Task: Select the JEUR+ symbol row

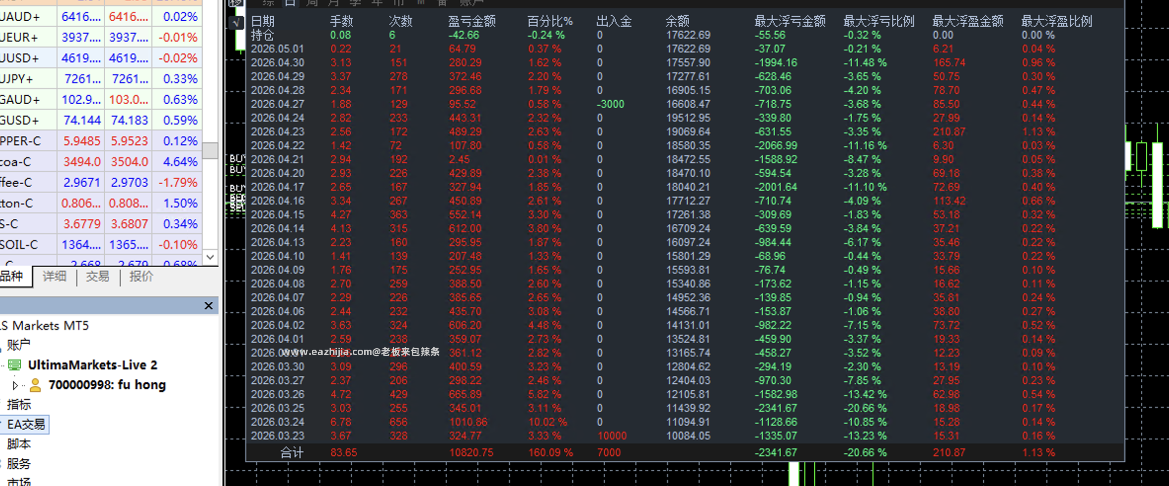Action: coord(101,37)
